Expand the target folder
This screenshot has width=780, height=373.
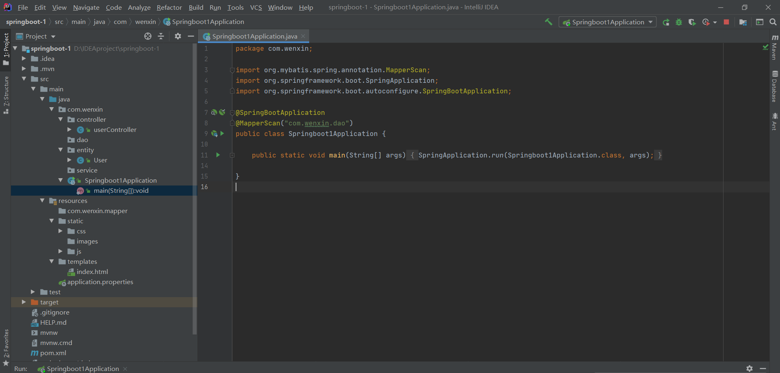(x=24, y=302)
